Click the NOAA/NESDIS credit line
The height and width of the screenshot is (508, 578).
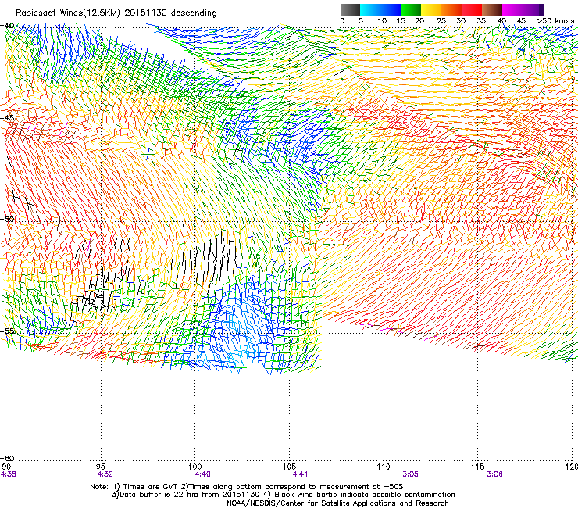coord(337,503)
